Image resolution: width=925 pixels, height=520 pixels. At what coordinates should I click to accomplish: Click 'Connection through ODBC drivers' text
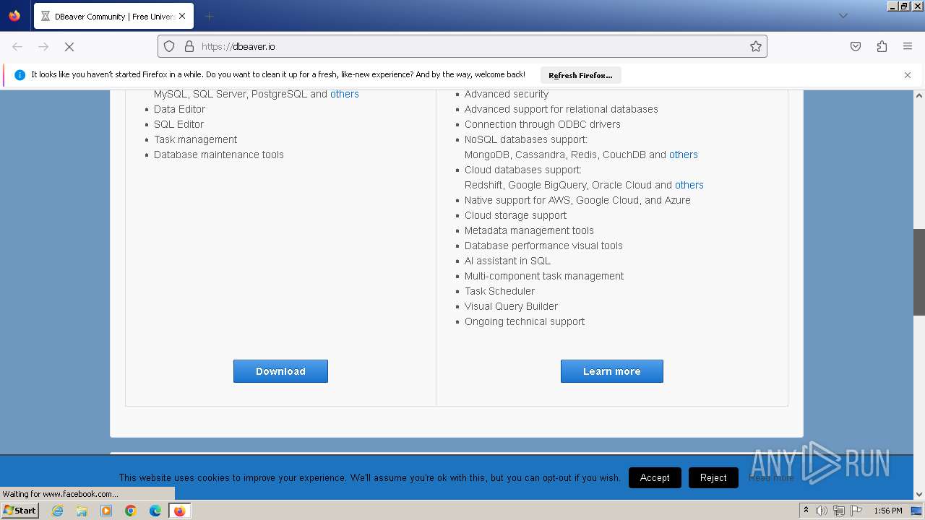(543, 124)
